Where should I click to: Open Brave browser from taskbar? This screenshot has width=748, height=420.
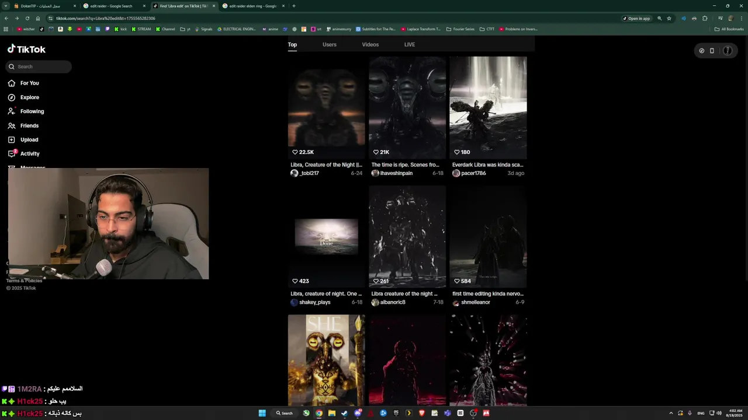point(421,413)
